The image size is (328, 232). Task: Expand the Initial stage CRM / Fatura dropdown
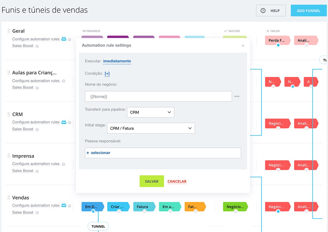tap(151, 128)
